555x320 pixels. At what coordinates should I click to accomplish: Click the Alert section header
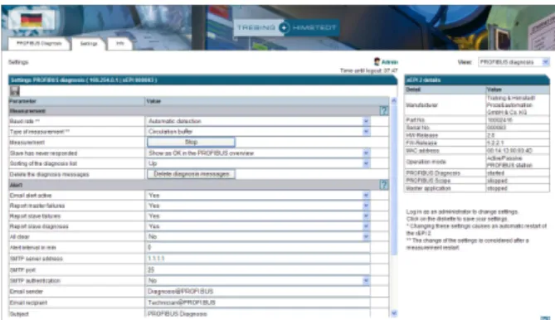click(x=198, y=185)
